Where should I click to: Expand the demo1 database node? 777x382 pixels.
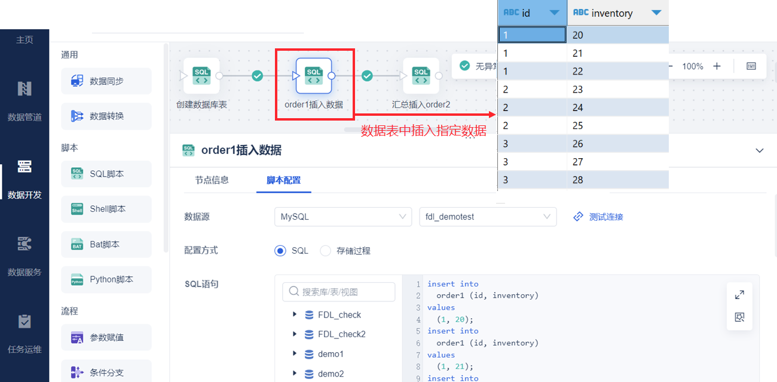295,354
